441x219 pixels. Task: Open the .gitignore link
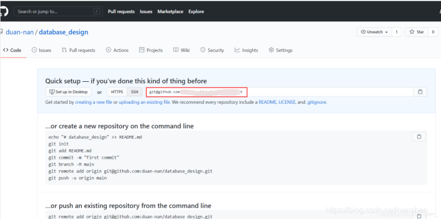[x=316, y=102]
